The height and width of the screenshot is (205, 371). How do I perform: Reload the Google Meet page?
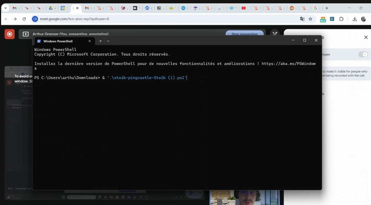click(x=24, y=19)
